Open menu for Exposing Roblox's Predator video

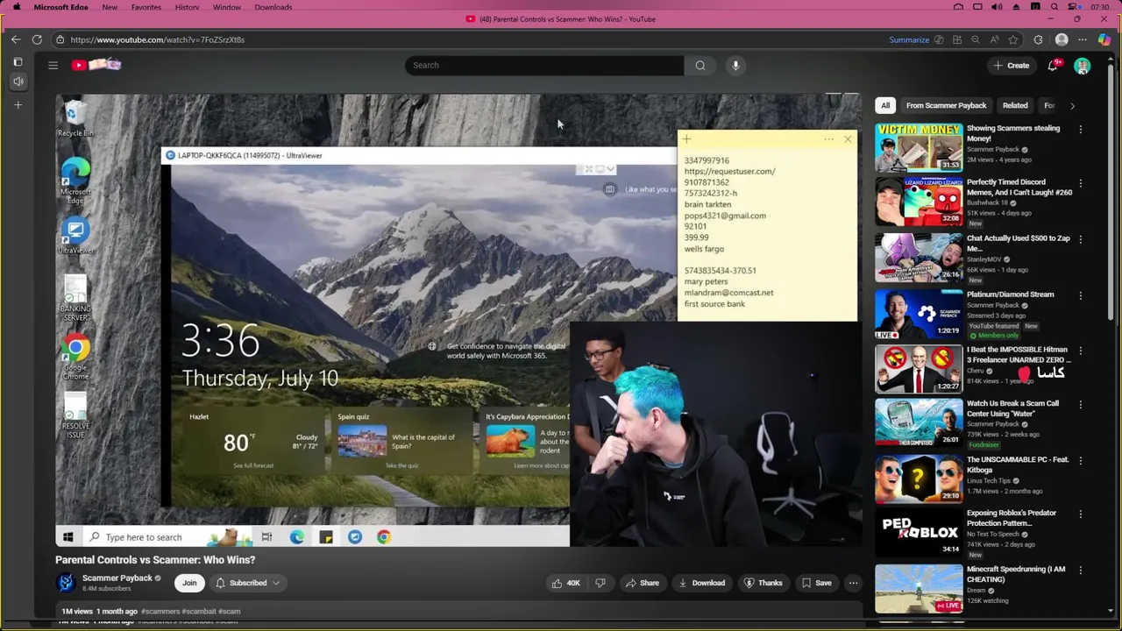[x=1080, y=514]
